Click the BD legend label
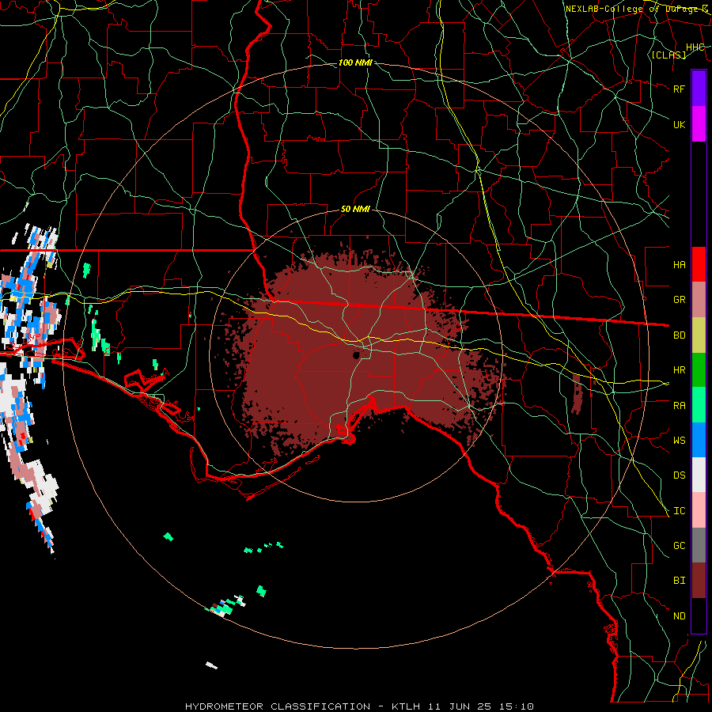Screen dimensions: 712x712 pyautogui.click(x=679, y=335)
